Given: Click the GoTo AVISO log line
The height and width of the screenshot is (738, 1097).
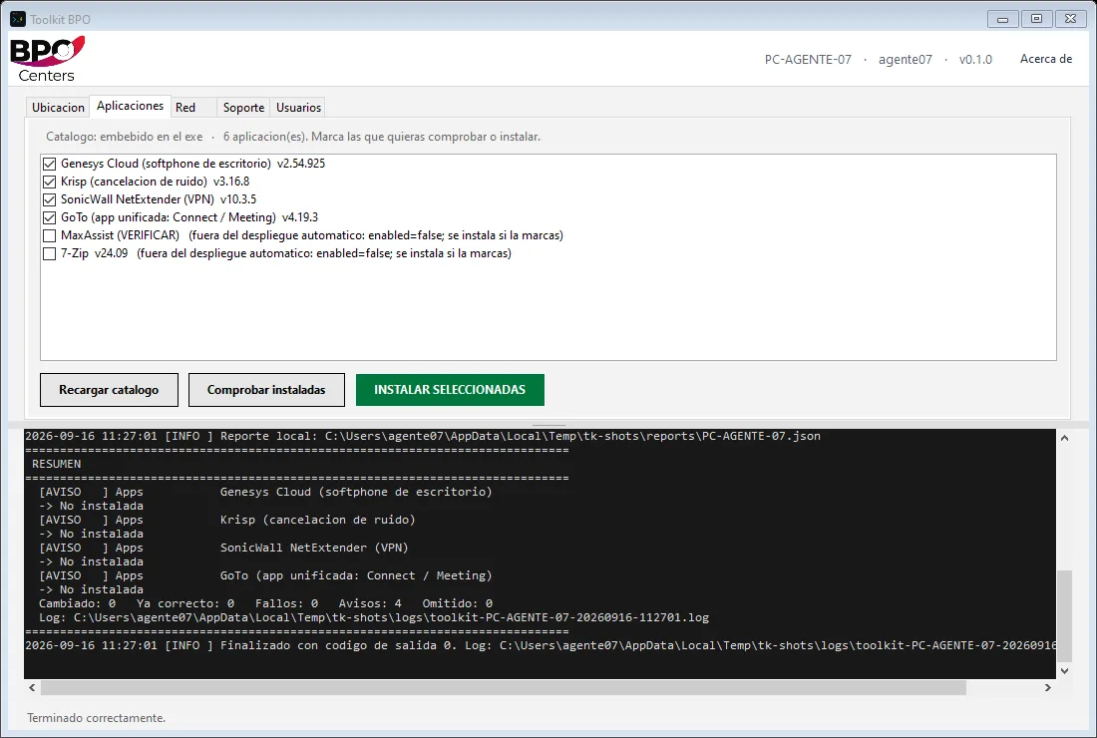Looking at the screenshot, I should (x=266, y=575).
